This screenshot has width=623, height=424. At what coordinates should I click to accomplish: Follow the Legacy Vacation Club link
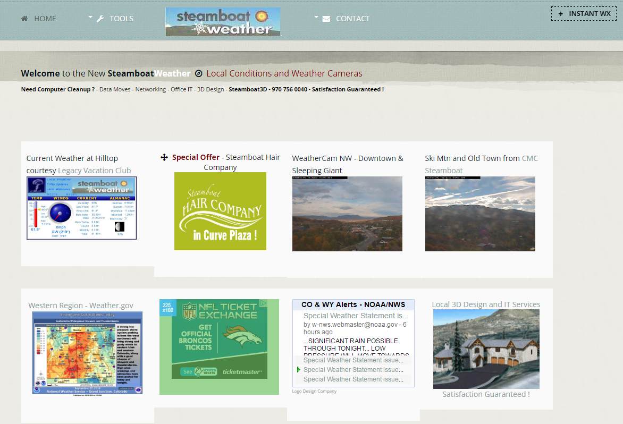[x=94, y=171]
